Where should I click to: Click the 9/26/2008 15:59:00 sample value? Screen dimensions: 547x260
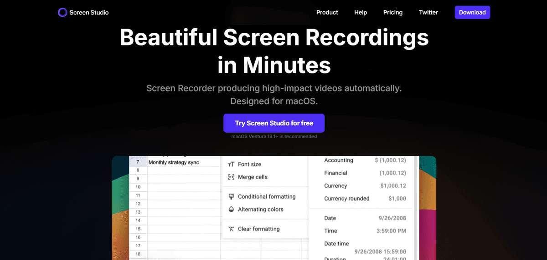coord(380,251)
